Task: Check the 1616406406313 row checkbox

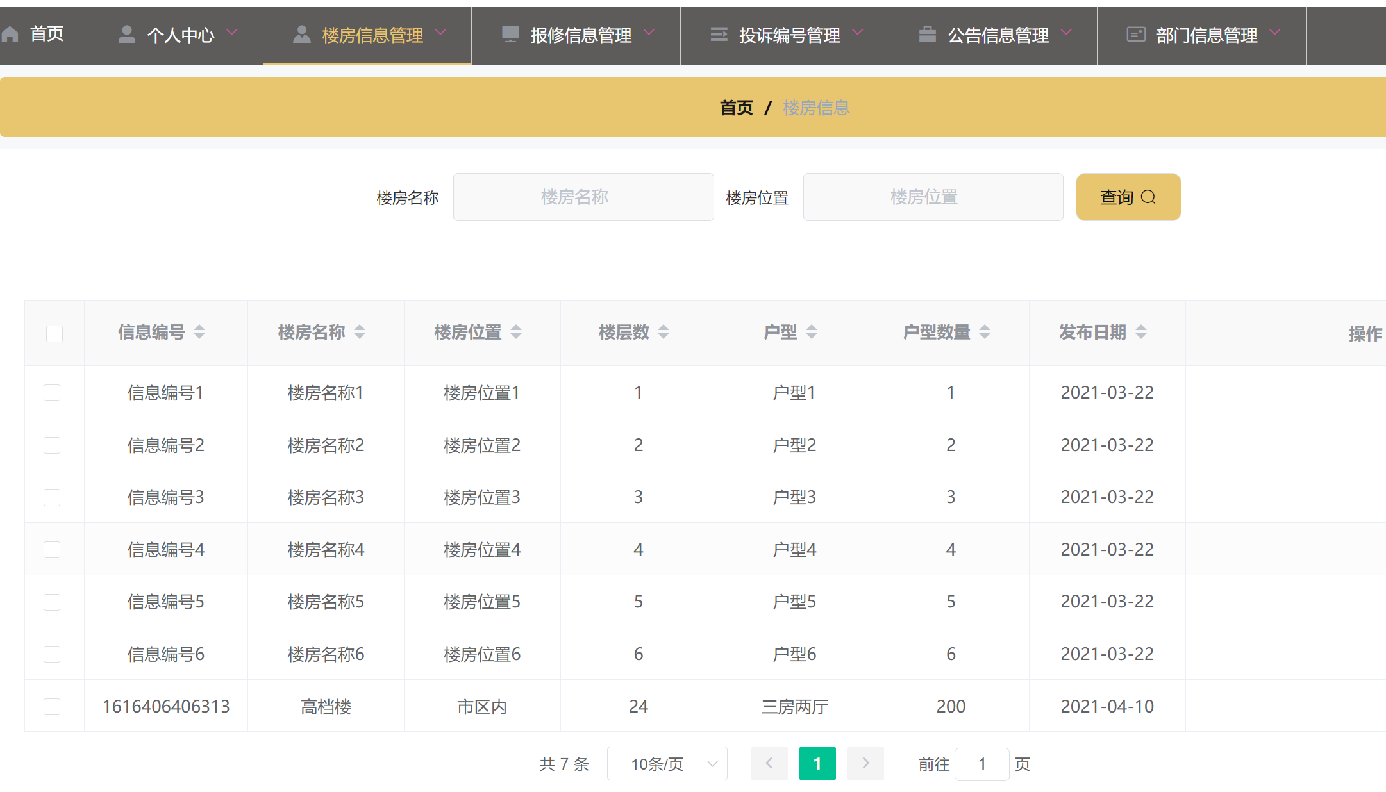Action: pyautogui.click(x=52, y=707)
